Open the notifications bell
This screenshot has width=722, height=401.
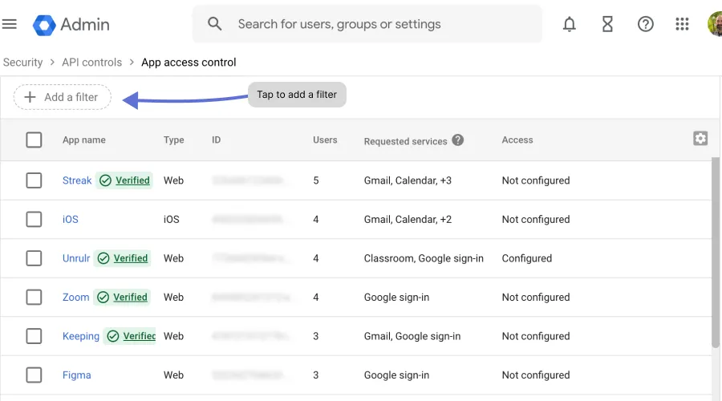[x=570, y=24]
